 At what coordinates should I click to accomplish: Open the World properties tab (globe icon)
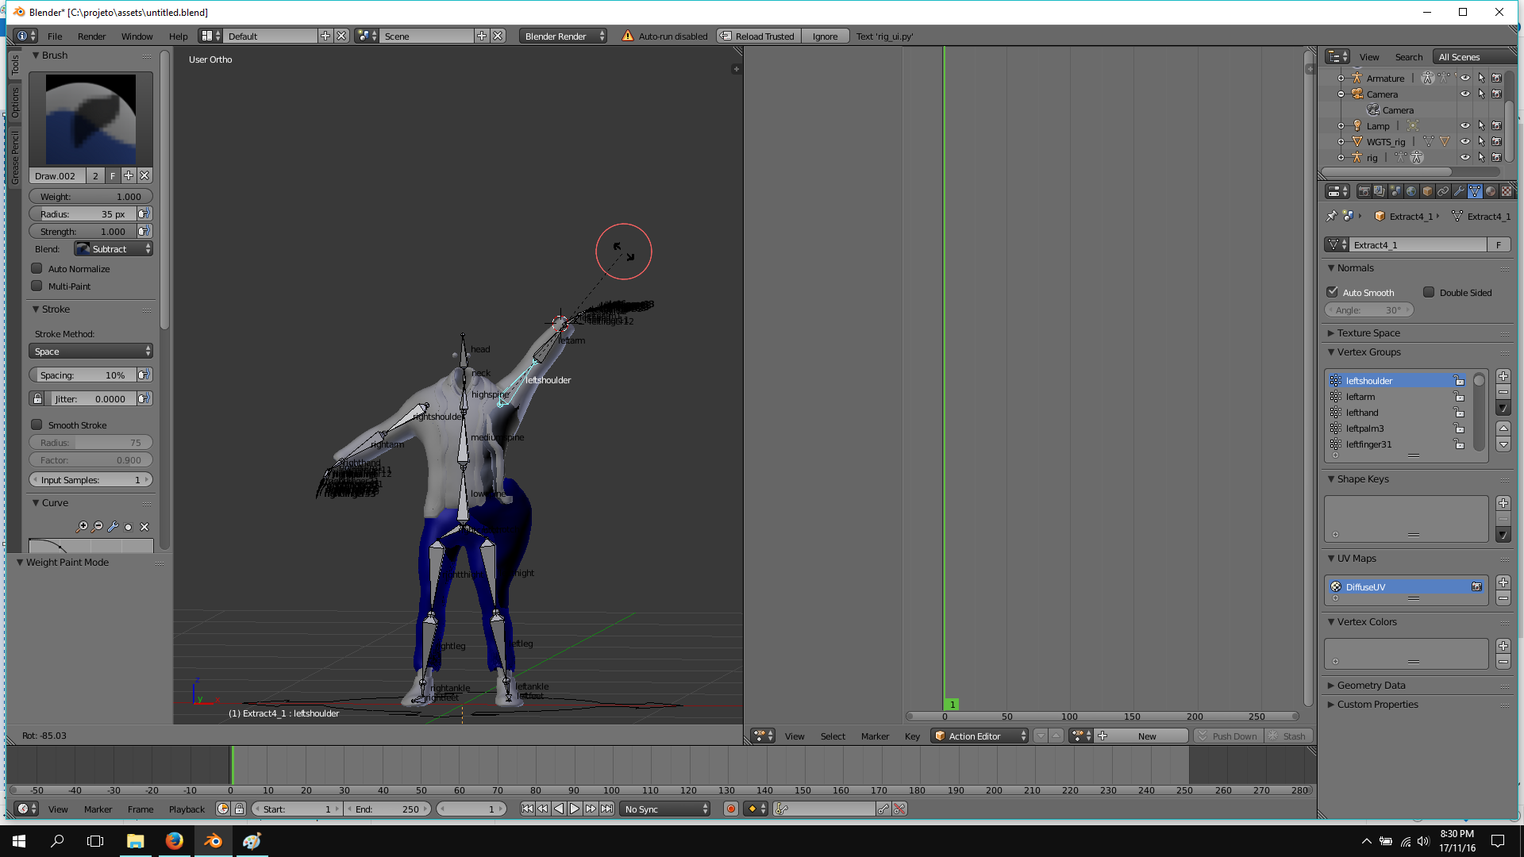(1411, 191)
